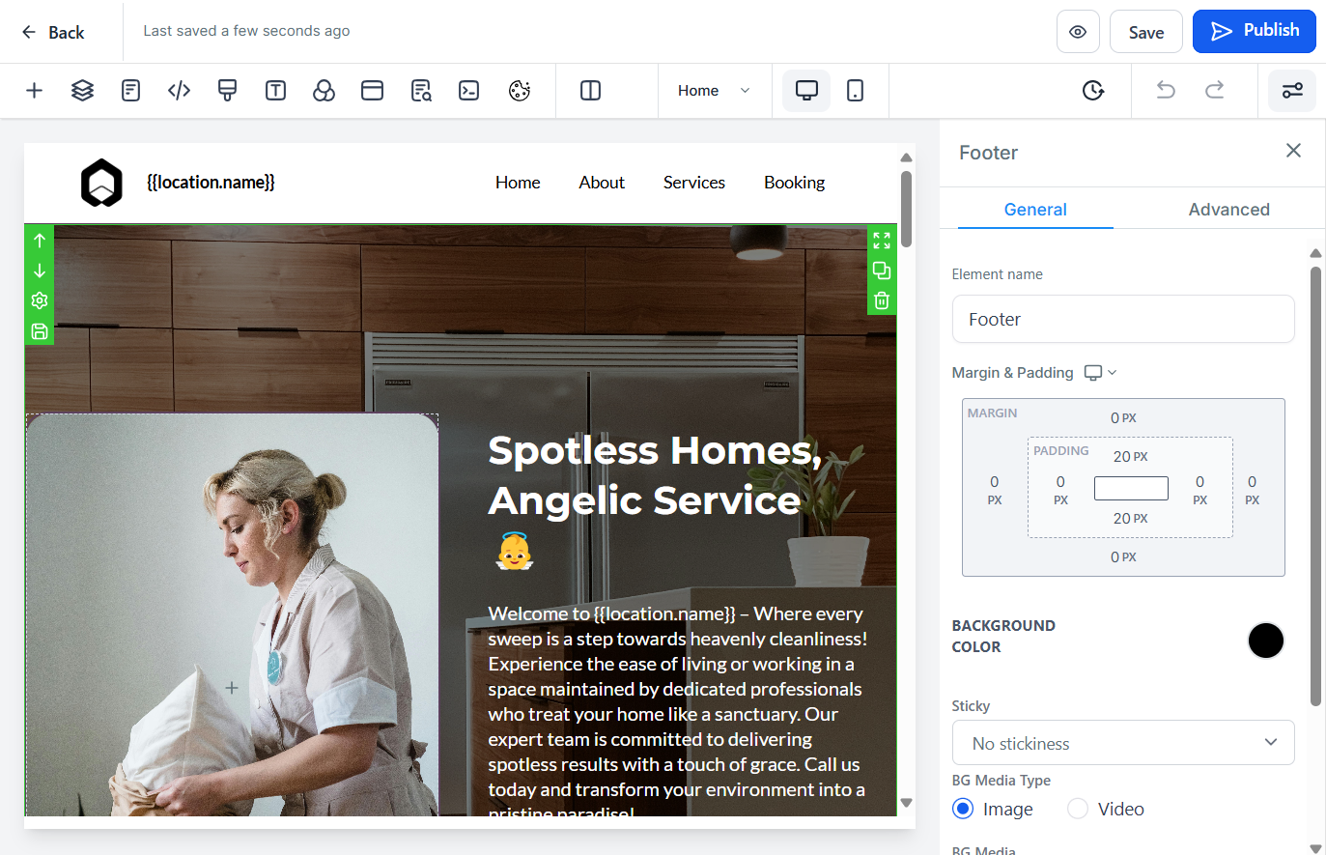The image size is (1326, 855).
Task: Go Back to previous screen
Action: coord(53,32)
